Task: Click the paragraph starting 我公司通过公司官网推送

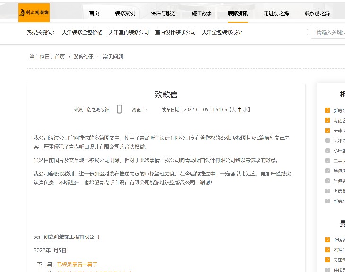Action: click(x=162, y=142)
